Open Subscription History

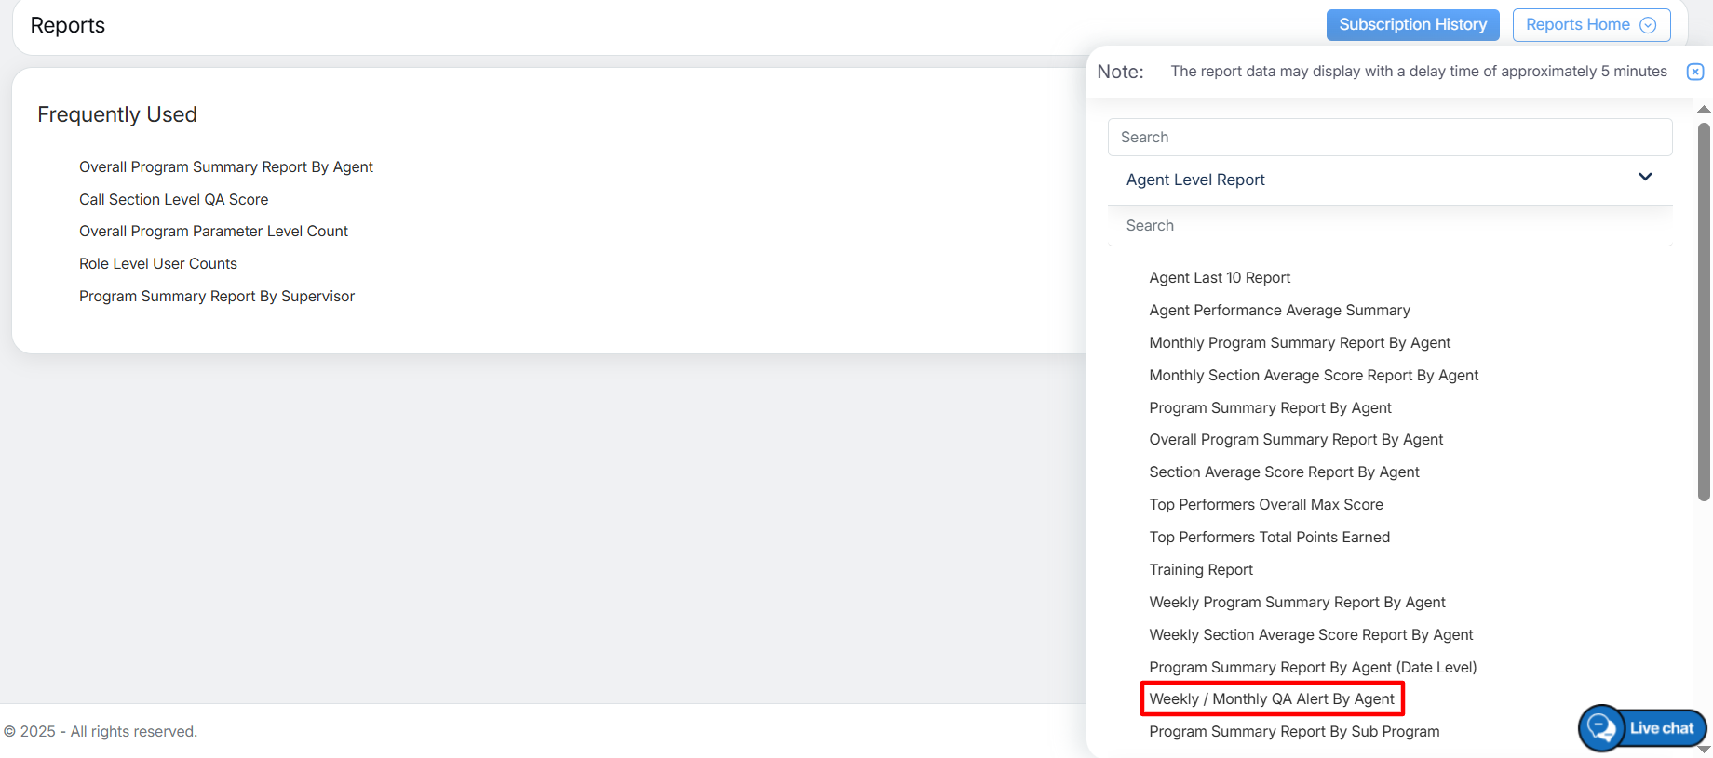tap(1412, 25)
